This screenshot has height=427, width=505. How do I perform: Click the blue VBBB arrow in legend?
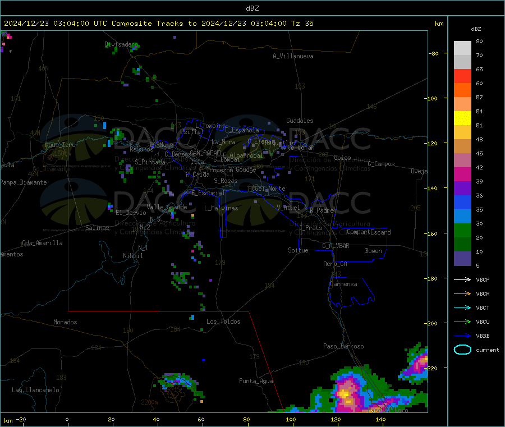462,336
